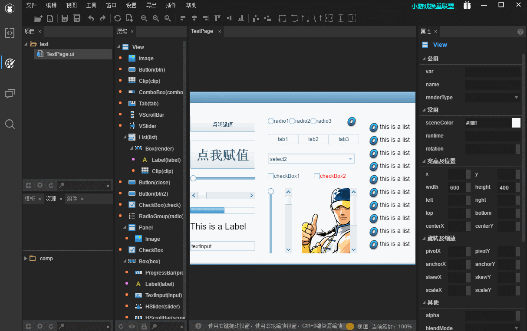
Task: Open the select2 combo box dropdown
Action: click(x=350, y=159)
